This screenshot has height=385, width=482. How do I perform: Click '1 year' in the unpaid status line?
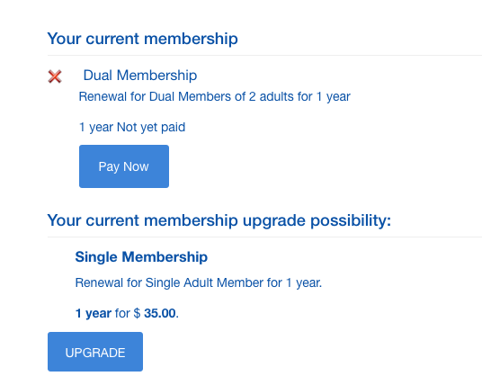[96, 128]
